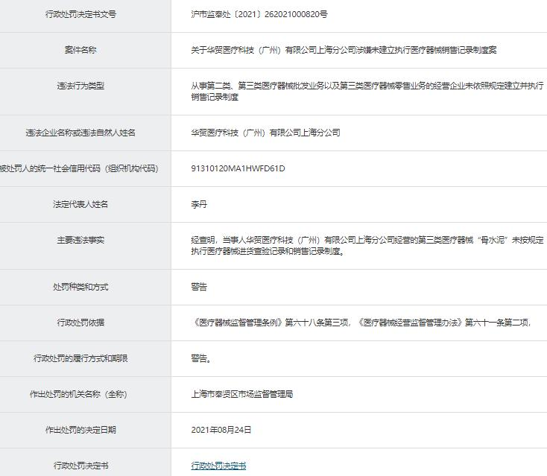The image size is (547, 476).
Task: Select the 警告。 value in 履行方式和期限 row
Action: point(201,358)
